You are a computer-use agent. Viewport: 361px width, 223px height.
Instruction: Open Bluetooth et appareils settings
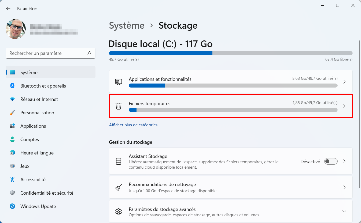(x=50, y=86)
